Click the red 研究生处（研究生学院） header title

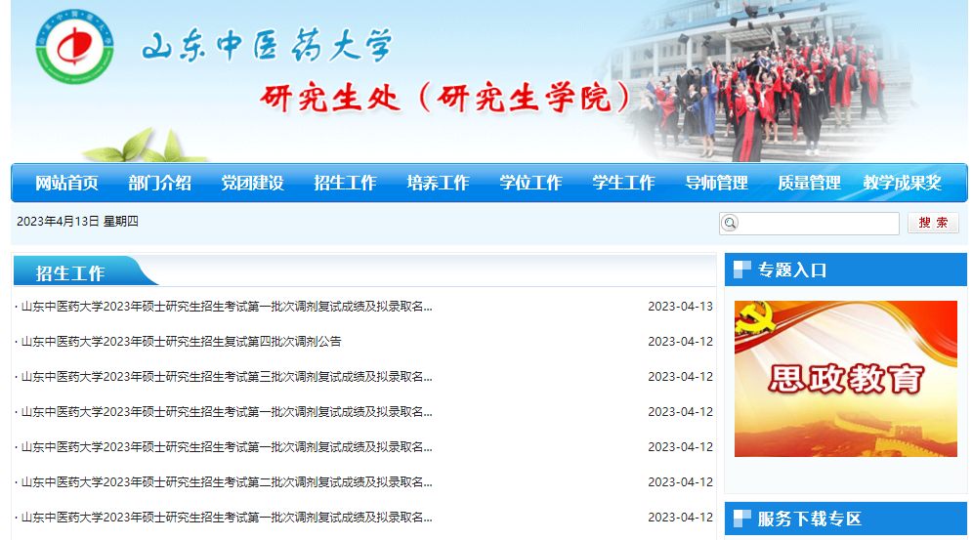click(445, 98)
